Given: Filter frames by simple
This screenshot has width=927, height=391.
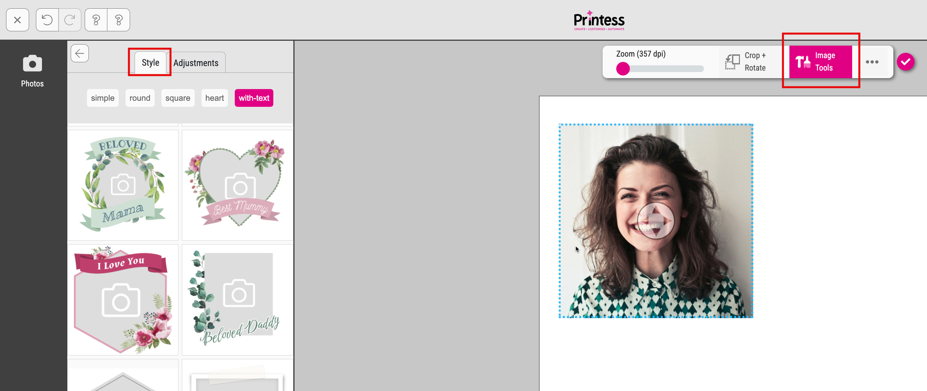Looking at the screenshot, I should (x=103, y=98).
